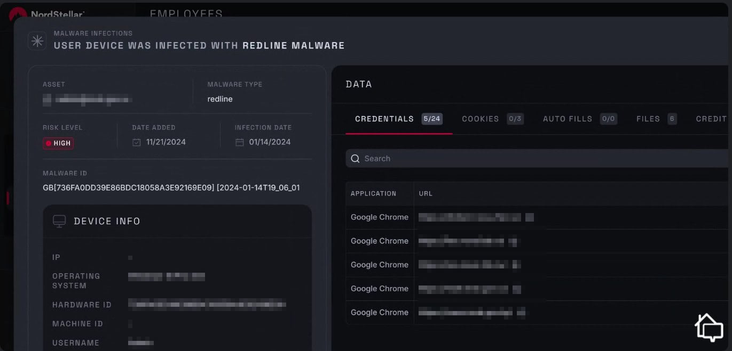Switch to the Credentials tab

[384, 119]
